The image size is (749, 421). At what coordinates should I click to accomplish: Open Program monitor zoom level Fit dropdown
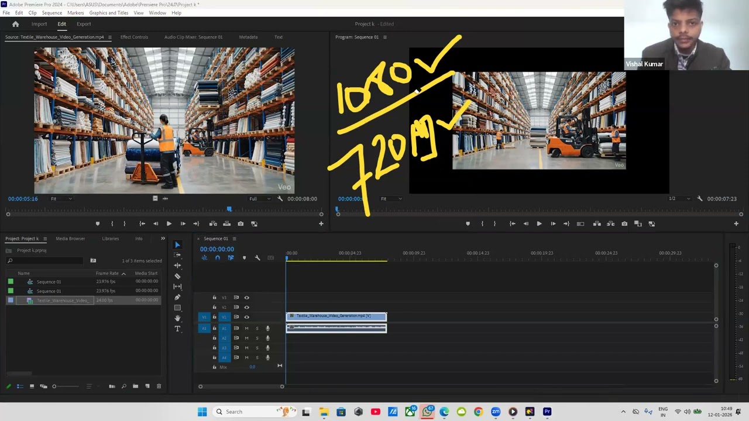click(391, 199)
